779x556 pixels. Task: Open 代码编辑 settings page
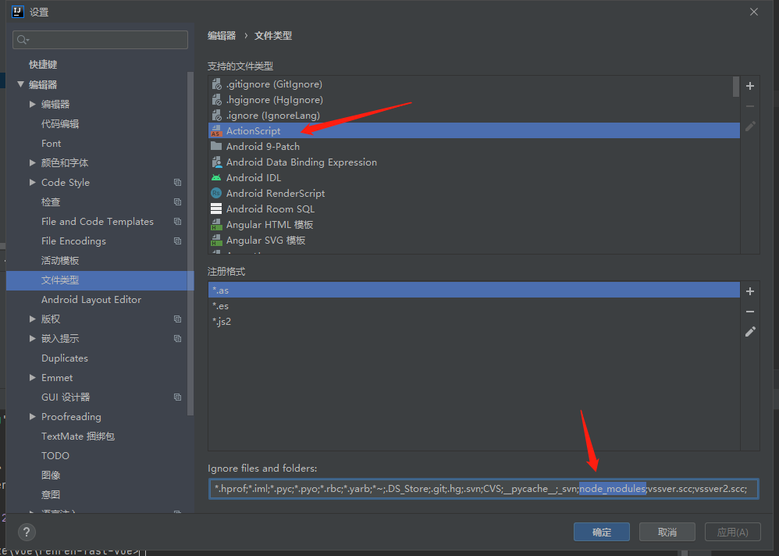coord(60,123)
